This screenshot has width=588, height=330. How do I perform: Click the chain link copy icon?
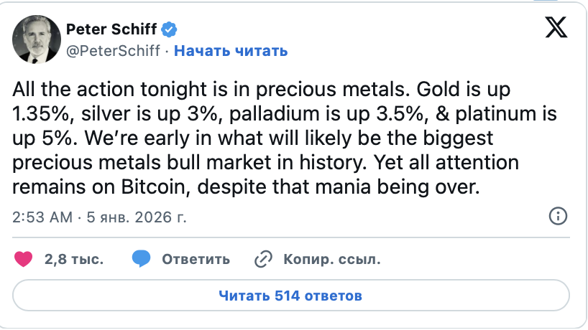(x=264, y=259)
